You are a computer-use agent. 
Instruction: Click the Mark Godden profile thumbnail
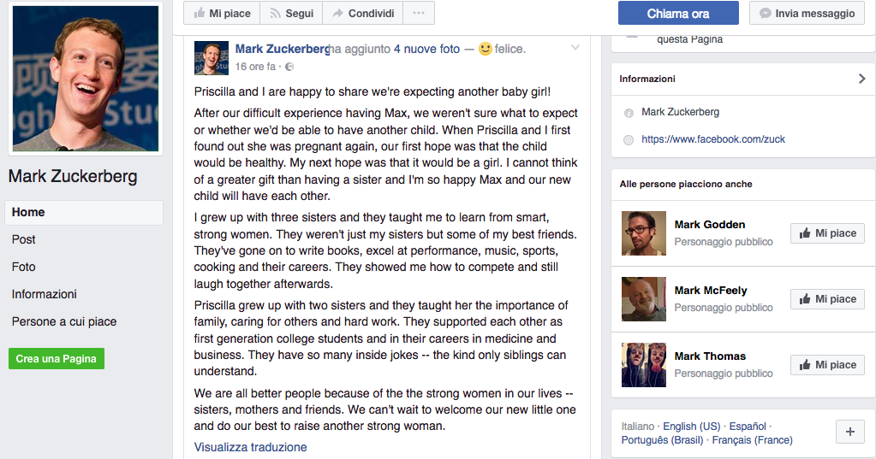pos(644,233)
